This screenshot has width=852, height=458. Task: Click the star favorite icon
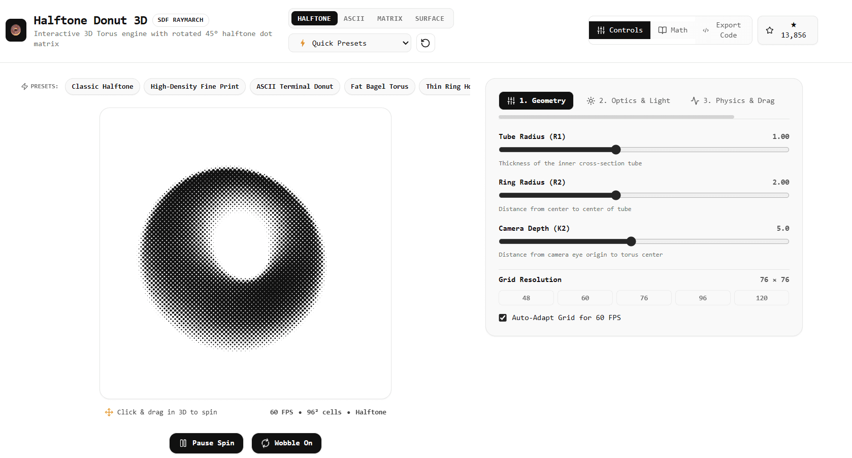(770, 30)
